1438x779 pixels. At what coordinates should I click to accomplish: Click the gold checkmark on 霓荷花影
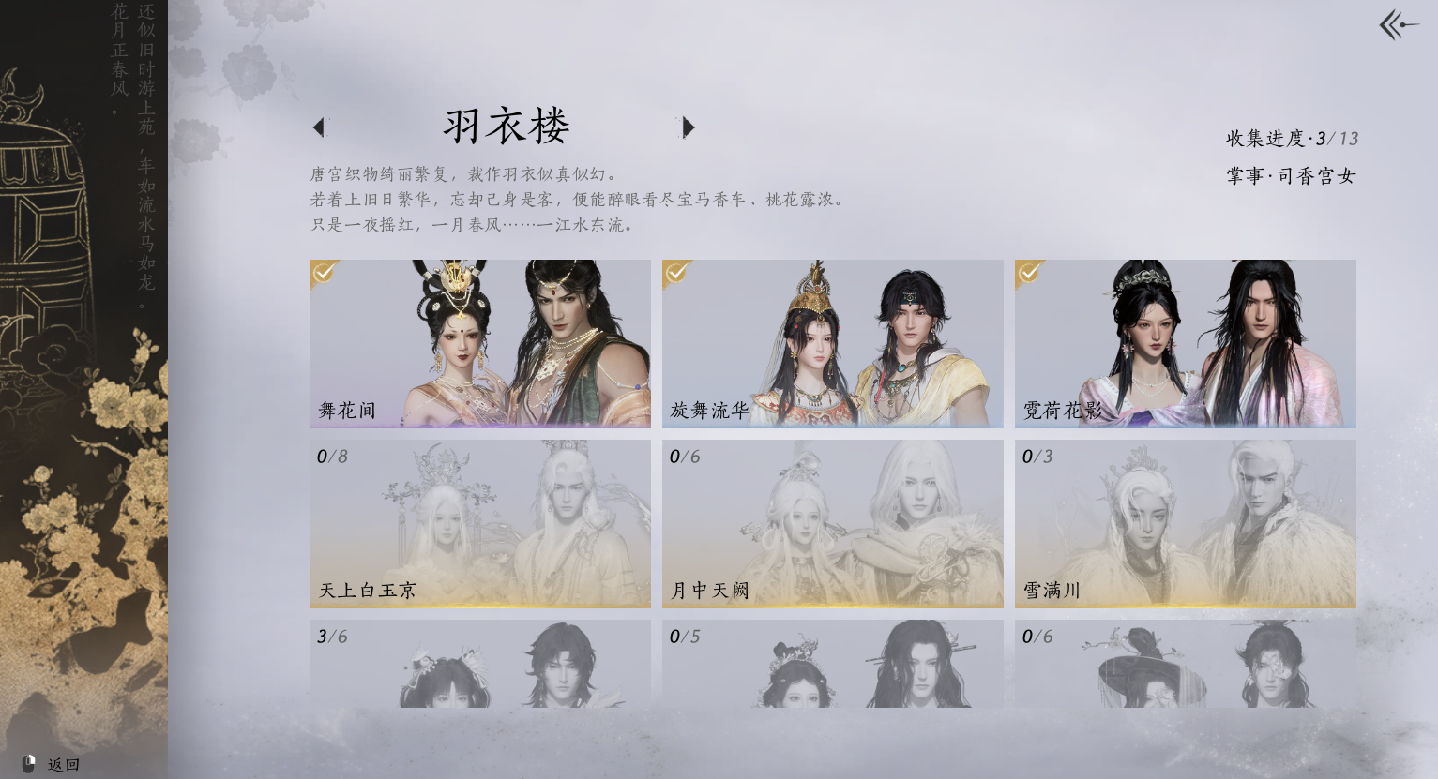[1029, 273]
